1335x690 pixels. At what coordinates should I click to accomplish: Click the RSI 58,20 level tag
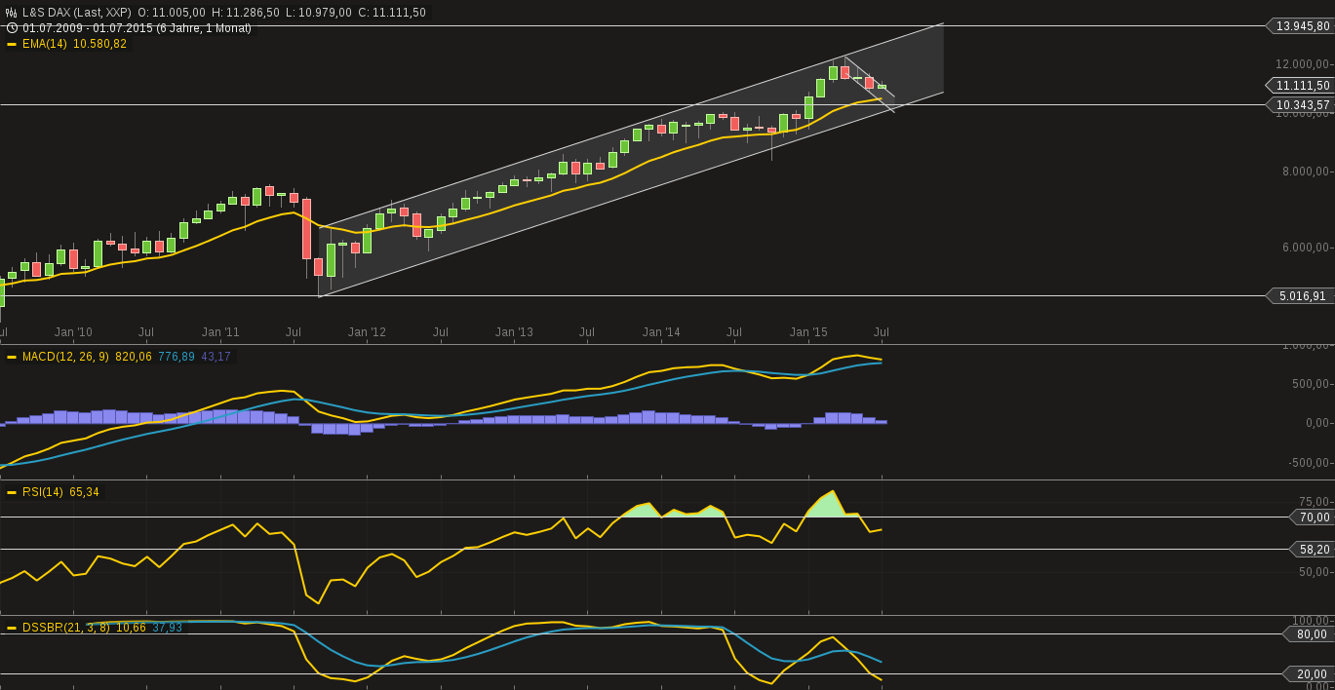pos(1313,550)
